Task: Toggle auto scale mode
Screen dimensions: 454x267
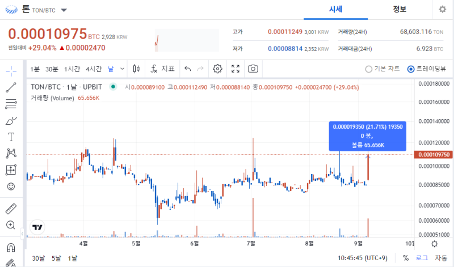Action: point(441,258)
